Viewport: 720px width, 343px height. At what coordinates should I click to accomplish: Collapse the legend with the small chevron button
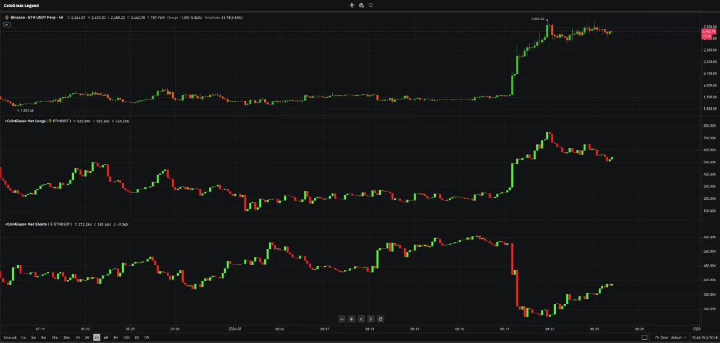click(7, 25)
